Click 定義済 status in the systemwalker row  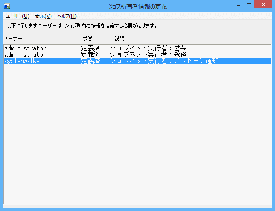pos(90,61)
